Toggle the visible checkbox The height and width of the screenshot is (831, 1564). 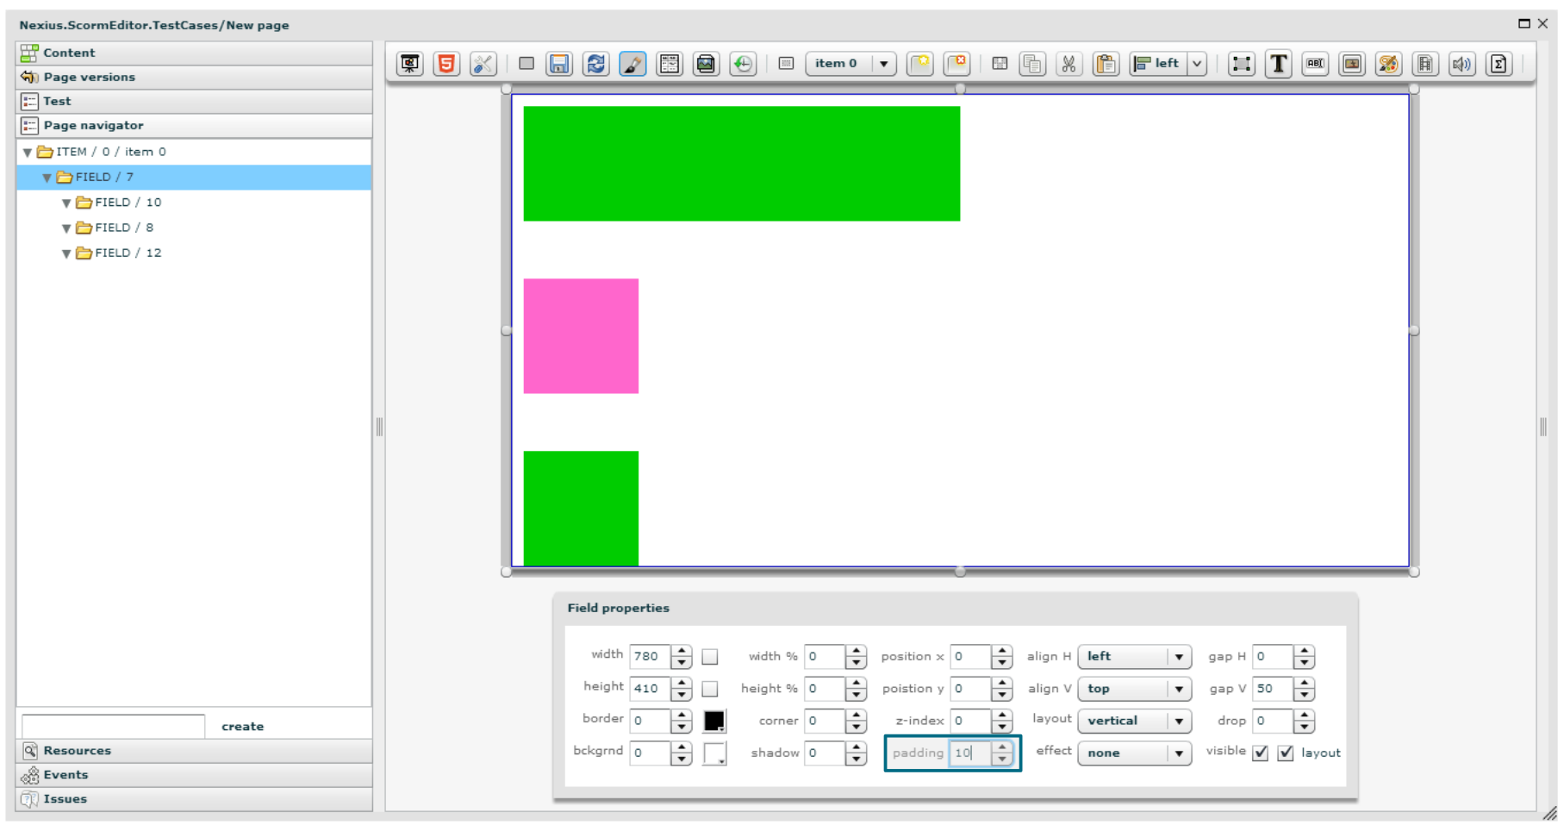[x=1261, y=753]
